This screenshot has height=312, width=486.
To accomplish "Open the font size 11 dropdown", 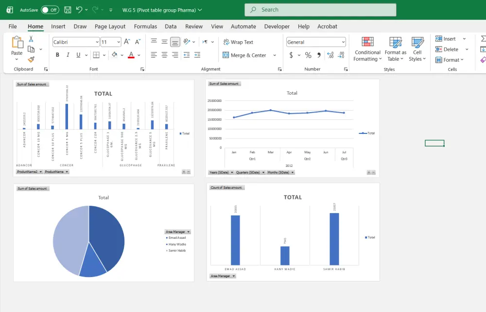I will (x=119, y=42).
